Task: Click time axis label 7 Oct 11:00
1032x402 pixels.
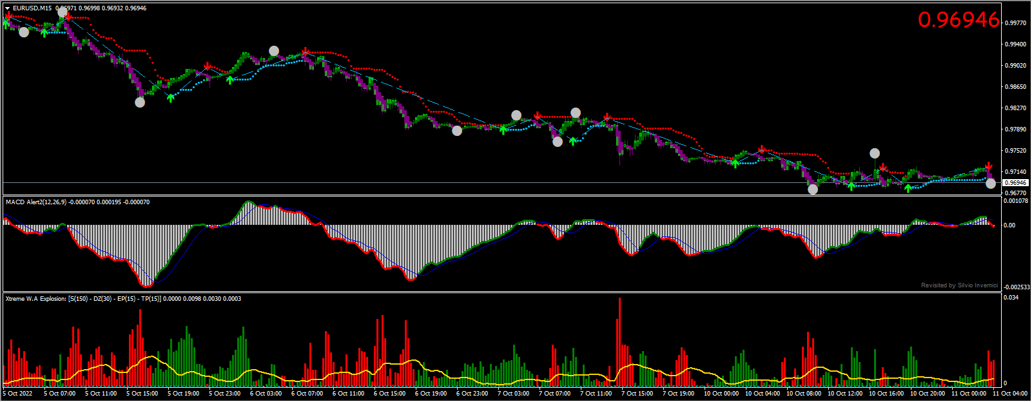Action: [596, 393]
